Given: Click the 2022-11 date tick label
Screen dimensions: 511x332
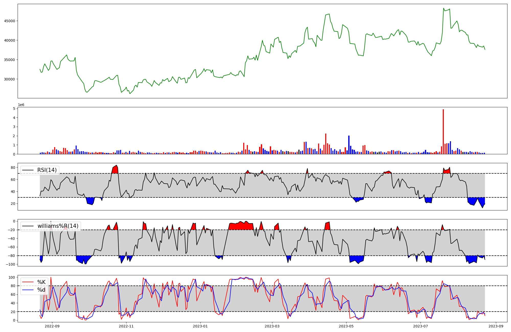Looking at the screenshot, I should [x=126, y=326].
